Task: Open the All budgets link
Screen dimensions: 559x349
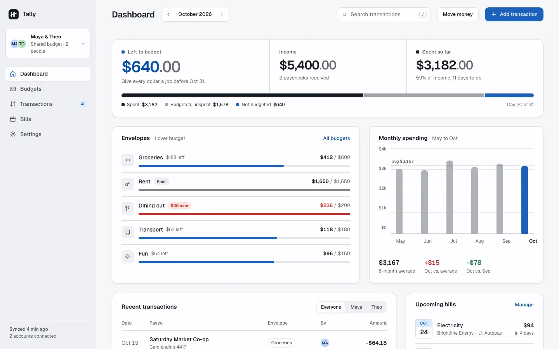Action: tap(337, 138)
